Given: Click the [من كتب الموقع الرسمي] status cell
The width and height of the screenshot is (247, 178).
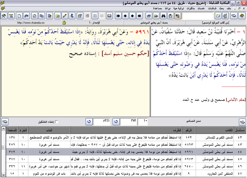Looking at the screenshot, I should tap(215, 23).
